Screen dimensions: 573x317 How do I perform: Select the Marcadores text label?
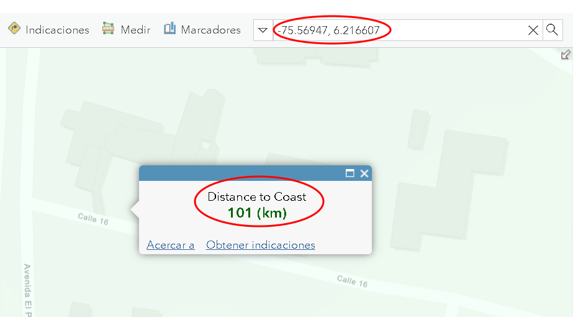211,30
